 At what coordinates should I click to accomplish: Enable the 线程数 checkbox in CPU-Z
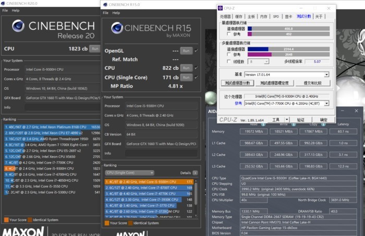click(x=229, y=61)
